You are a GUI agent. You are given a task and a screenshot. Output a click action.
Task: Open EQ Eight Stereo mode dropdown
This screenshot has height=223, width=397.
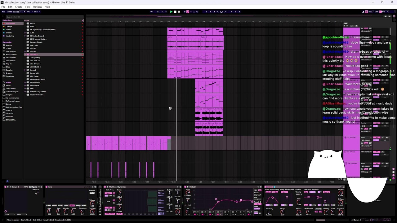click(258, 195)
